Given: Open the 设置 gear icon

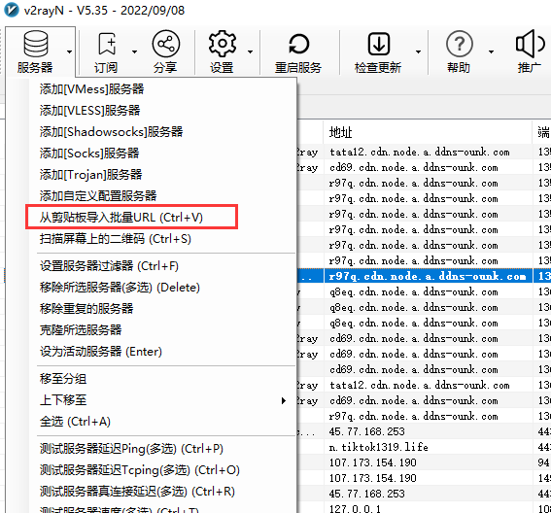Looking at the screenshot, I should click(x=223, y=44).
